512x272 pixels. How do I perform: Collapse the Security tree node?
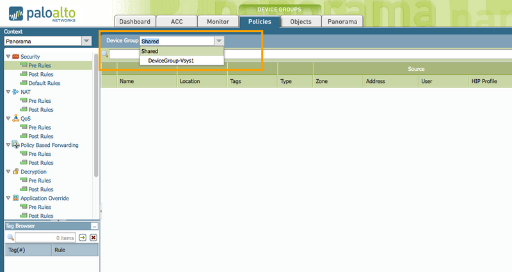[x=8, y=56]
